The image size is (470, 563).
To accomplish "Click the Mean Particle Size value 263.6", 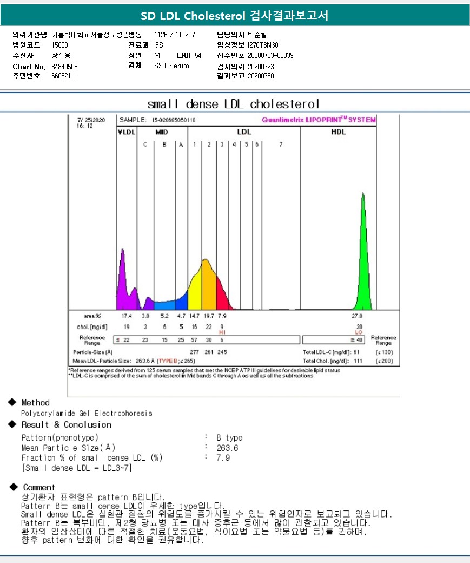I will tap(227, 448).
